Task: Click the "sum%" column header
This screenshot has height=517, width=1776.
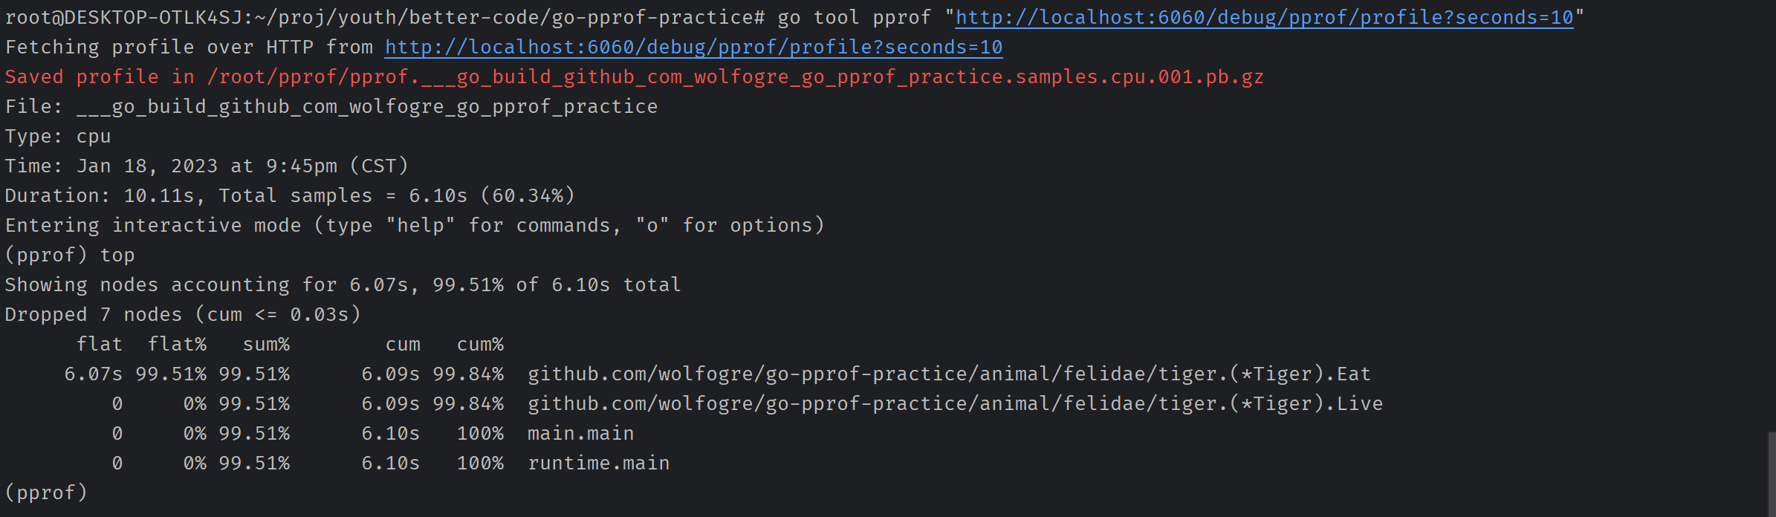Action: [266, 344]
